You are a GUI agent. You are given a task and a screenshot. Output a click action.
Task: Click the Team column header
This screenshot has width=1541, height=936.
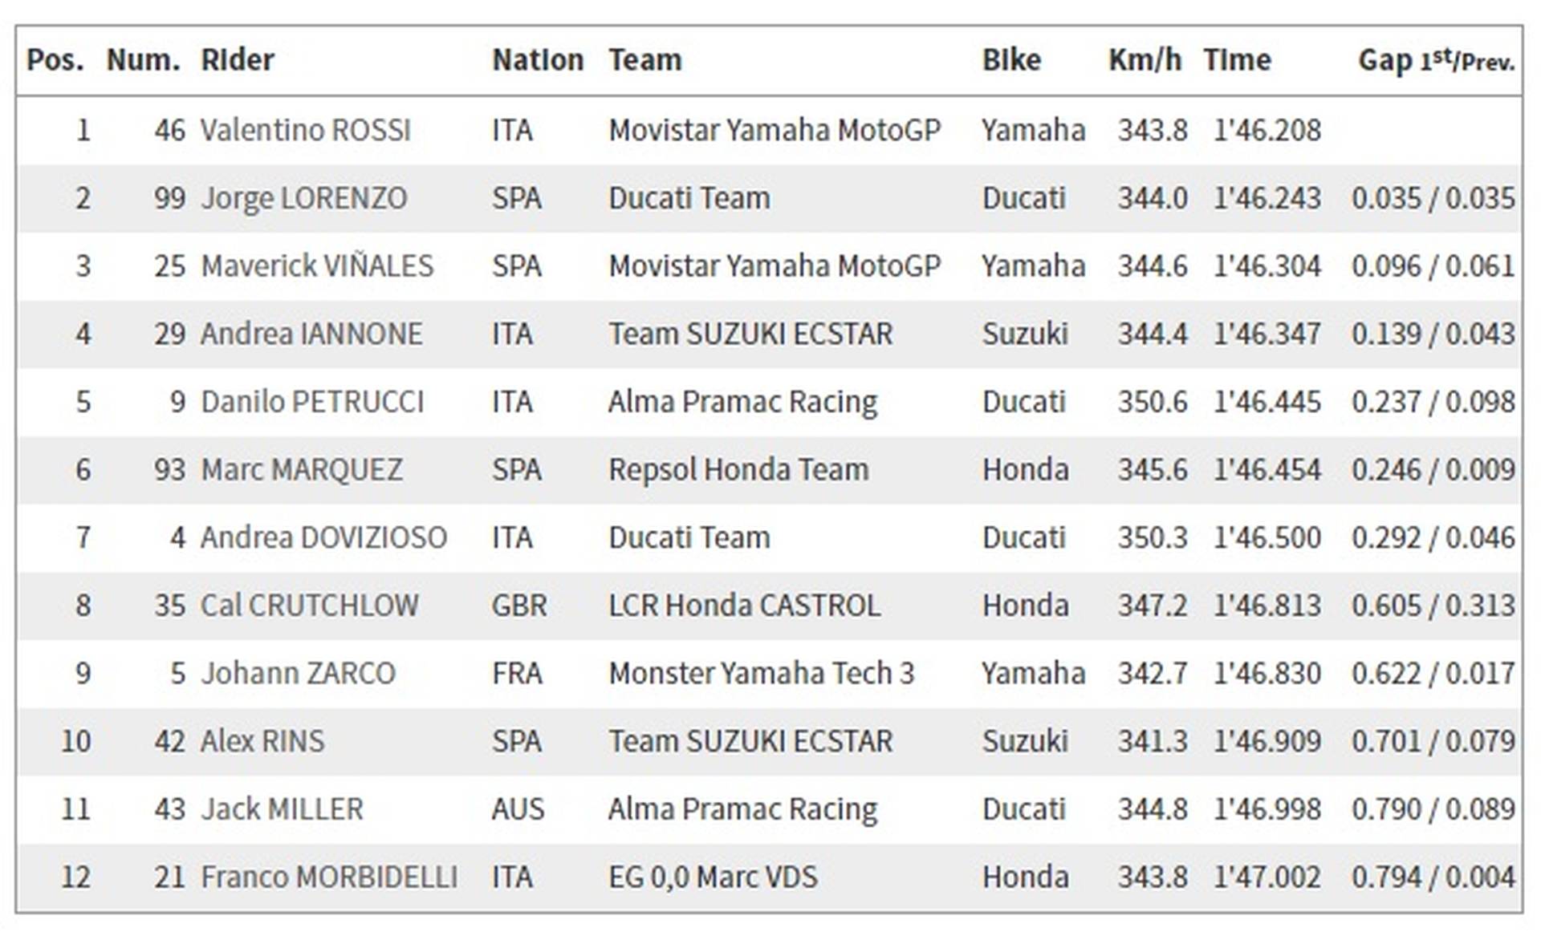pos(645,60)
